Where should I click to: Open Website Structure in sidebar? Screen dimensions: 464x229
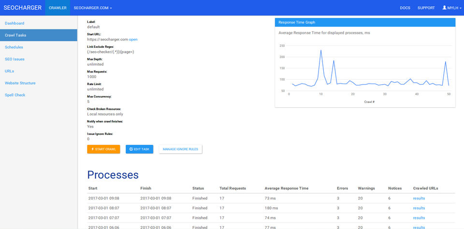[x=20, y=83]
